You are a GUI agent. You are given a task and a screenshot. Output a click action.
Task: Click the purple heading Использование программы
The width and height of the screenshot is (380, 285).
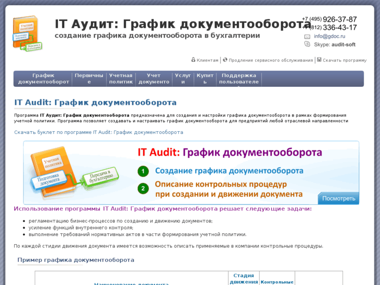pyautogui.click(x=163, y=209)
